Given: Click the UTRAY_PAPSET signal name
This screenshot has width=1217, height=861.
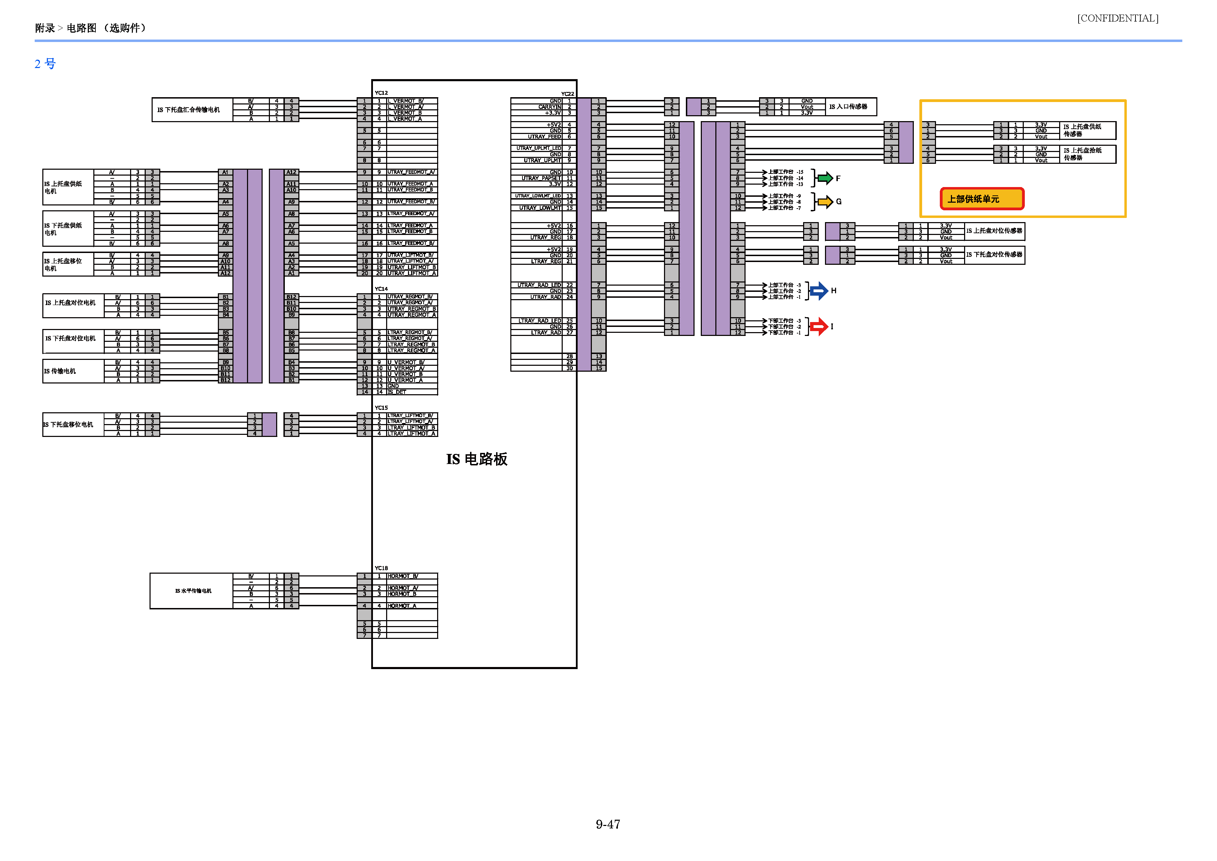Looking at the screenshot, I should pyautogui.click(x=541, y=178).
